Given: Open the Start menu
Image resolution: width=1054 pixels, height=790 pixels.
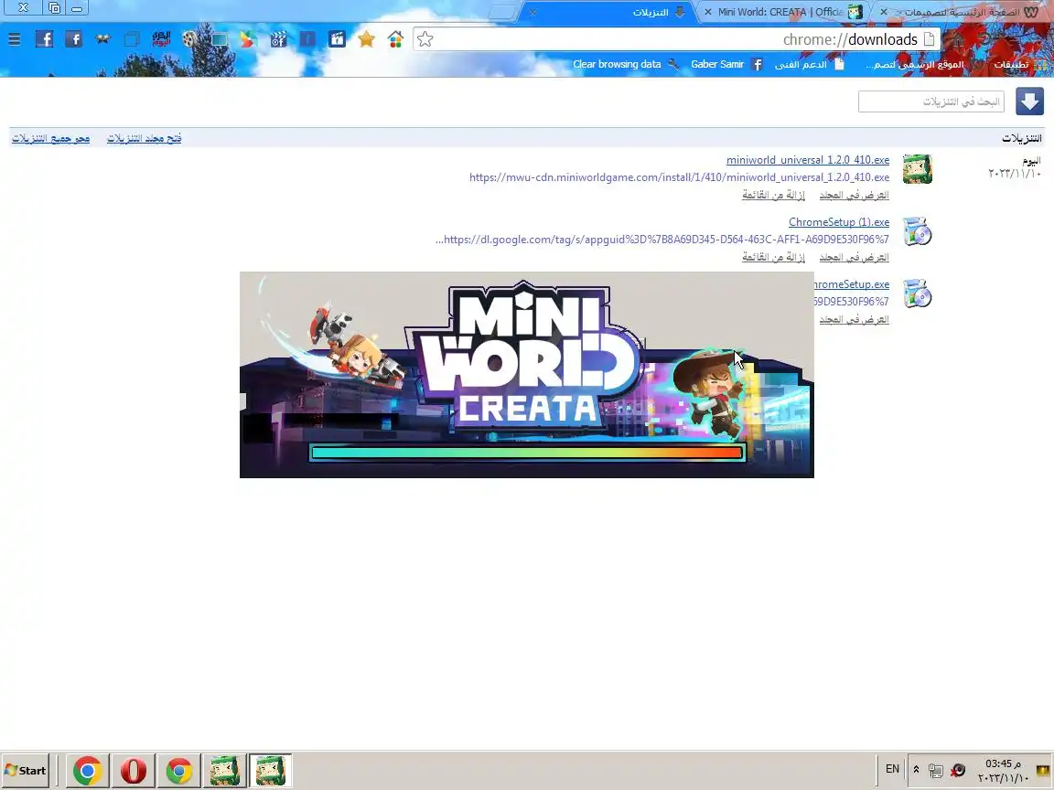Looking at the screenshot, I should point(26,771).
